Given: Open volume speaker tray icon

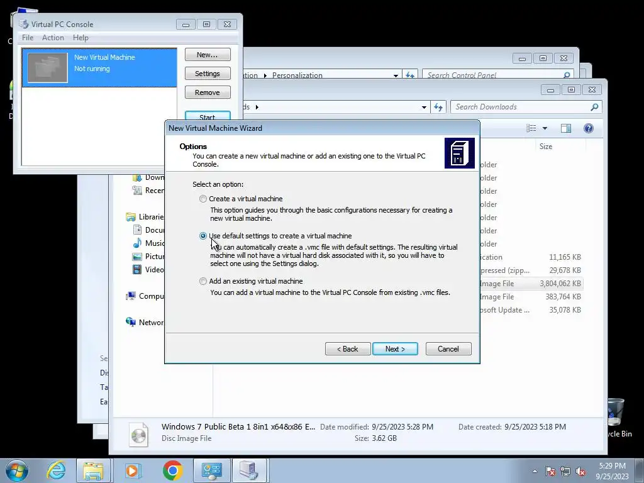Looking at the screenshot, I should (x=580, y=471).
